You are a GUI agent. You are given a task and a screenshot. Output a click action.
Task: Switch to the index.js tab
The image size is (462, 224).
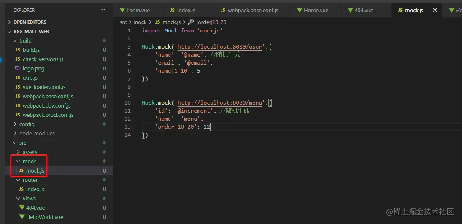coord(188,10)
